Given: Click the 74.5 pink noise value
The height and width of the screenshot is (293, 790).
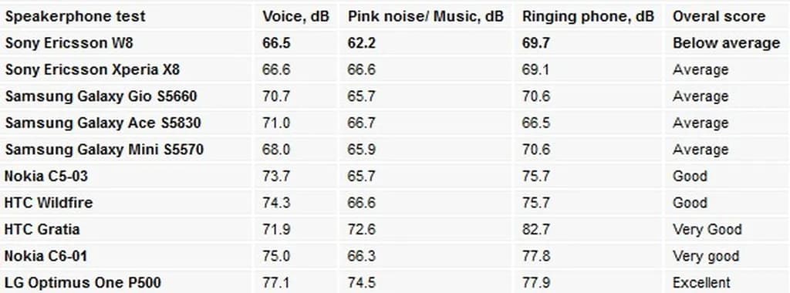Looking at the screenshot, I should [x=362, y=282].
